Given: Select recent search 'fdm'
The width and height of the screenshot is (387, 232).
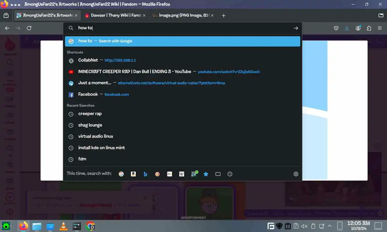Looking at the screenshot, I should click(183, 159).
